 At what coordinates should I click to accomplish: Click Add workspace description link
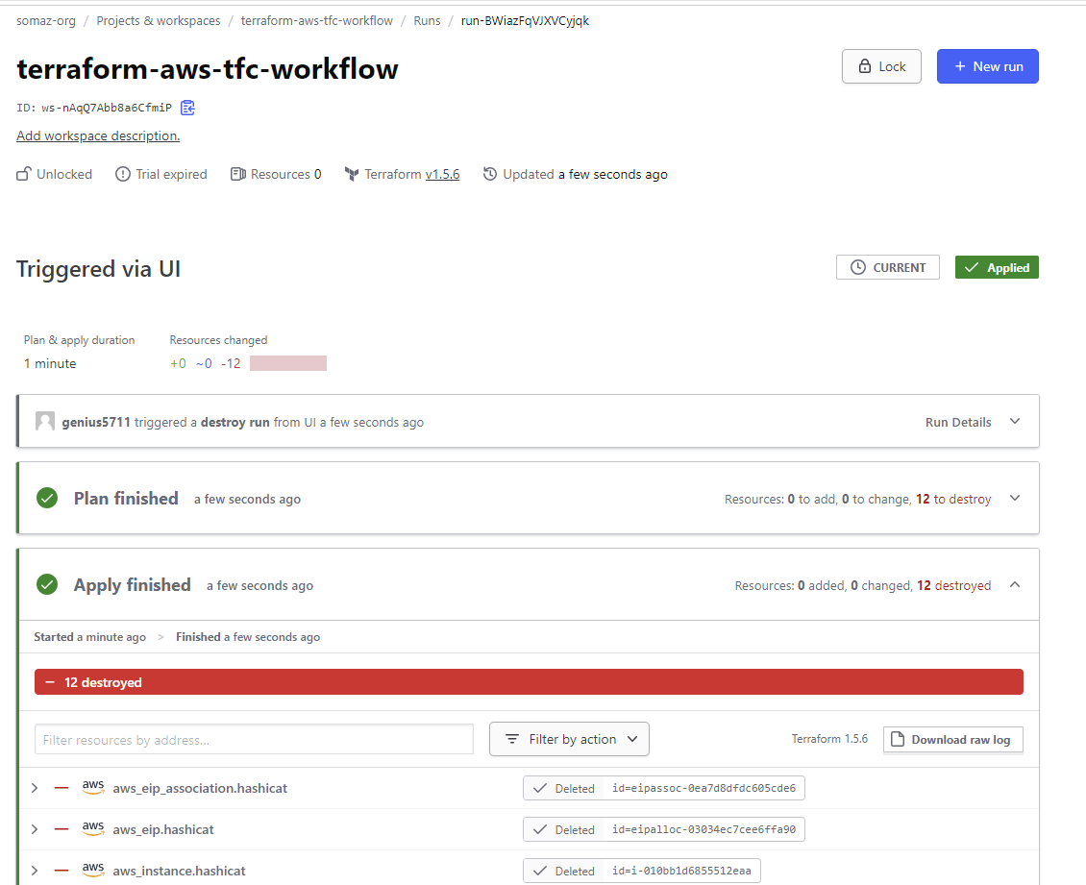click(98, 135)
